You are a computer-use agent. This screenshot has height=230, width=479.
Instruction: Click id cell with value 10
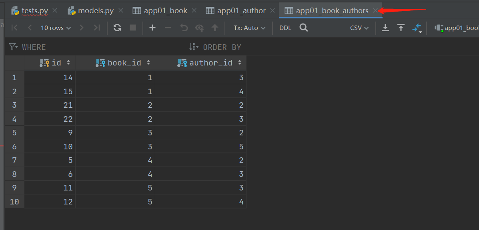coord(50,147)
